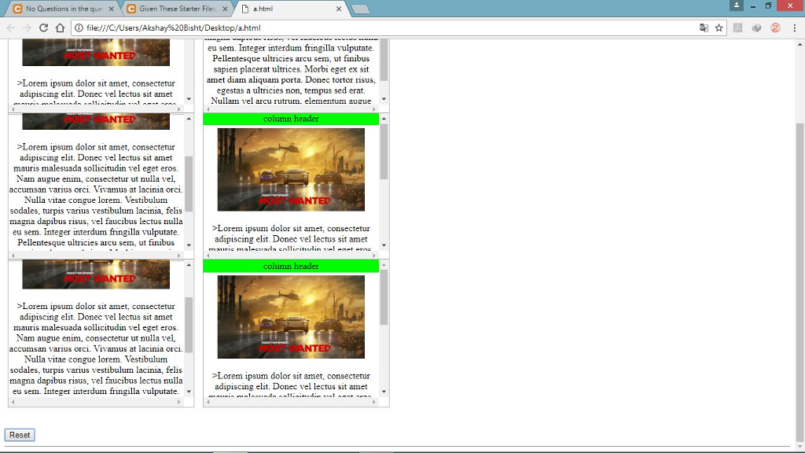The height and width of the screenshot is (453, 805).
Task: Open a new browser tab
Action: pos(360,9)
